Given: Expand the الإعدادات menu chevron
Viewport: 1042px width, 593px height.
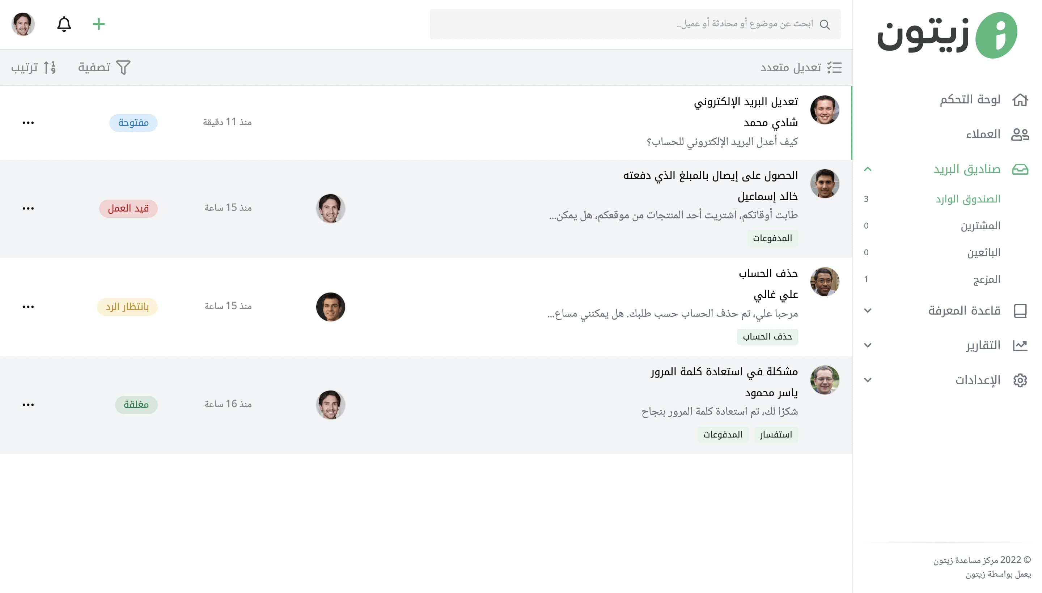Looking at the screenshot, I should (868, 380).
